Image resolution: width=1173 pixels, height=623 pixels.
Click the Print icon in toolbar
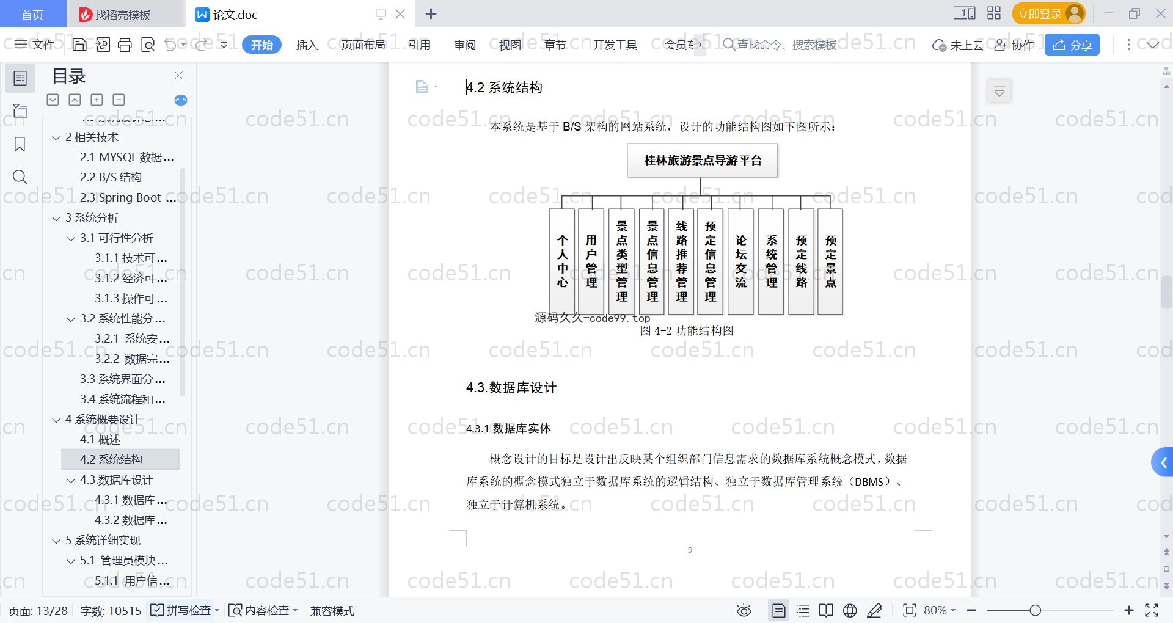pyautogui.click(x=125, y=45)
